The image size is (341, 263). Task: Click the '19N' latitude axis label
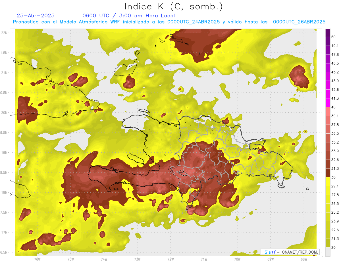tap(5, 152)
